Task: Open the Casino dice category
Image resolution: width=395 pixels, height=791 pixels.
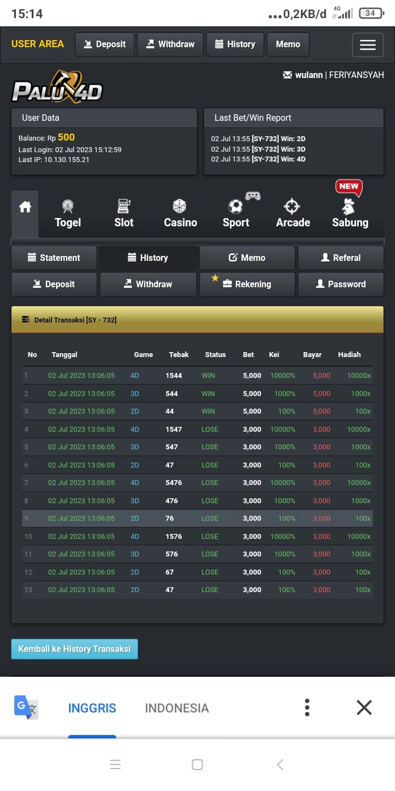Action: pos(180,214)
